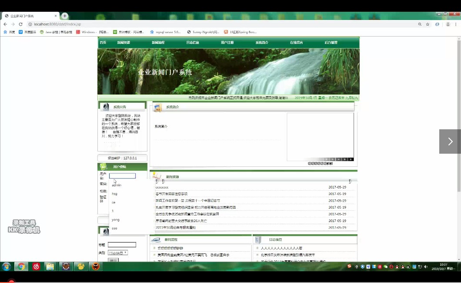Screen dimensions: 461x283
Task: Open the 百度翻译 bookmark
Action: point(27,32)
